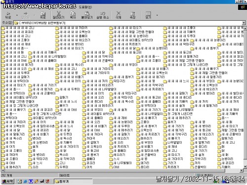Click the 0바이트 status bar entry
Screen dimensions: 247x185
coord(64,175)
